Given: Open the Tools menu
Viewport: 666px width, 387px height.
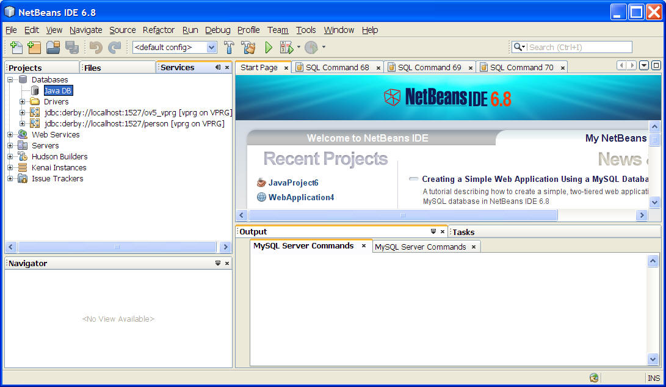Looking at the screenshot, I should coord(306,30).
